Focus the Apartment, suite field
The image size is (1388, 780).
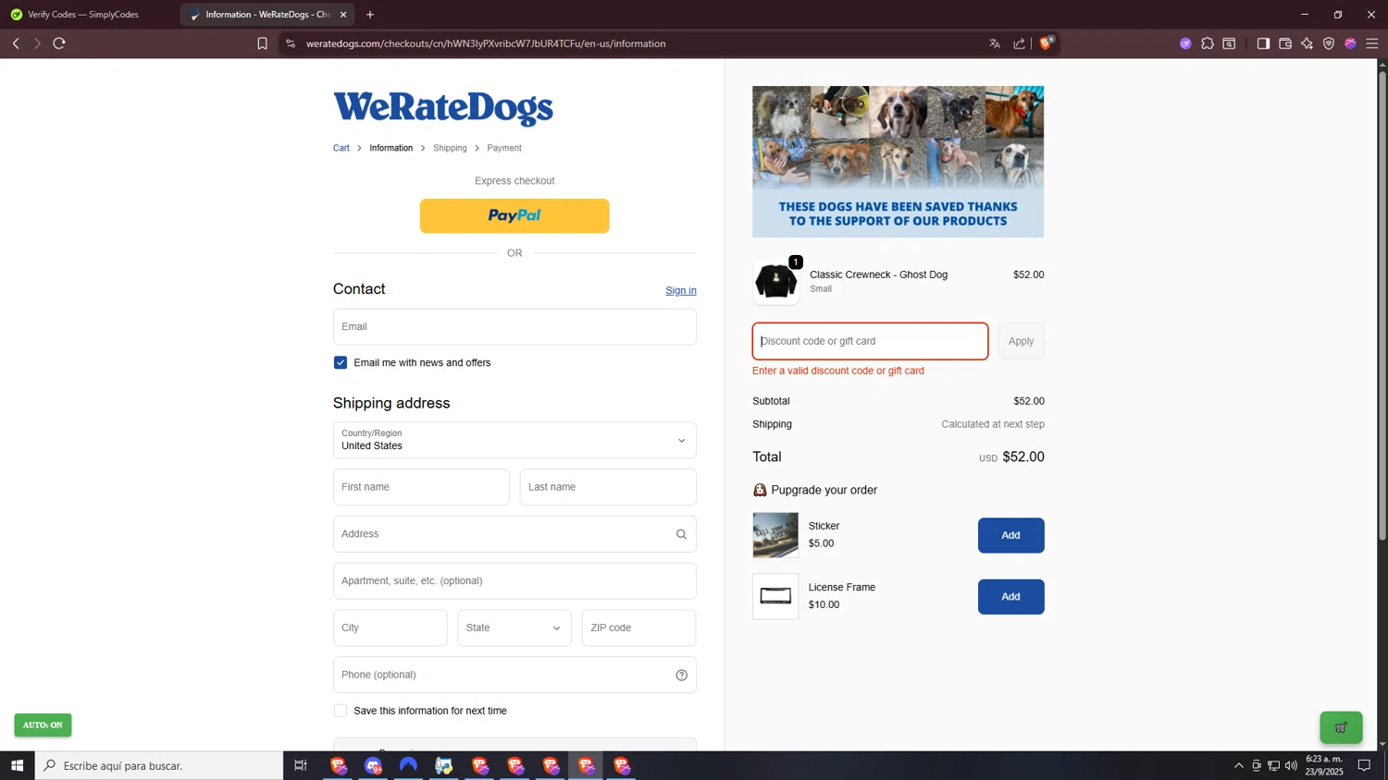point(514,581)
